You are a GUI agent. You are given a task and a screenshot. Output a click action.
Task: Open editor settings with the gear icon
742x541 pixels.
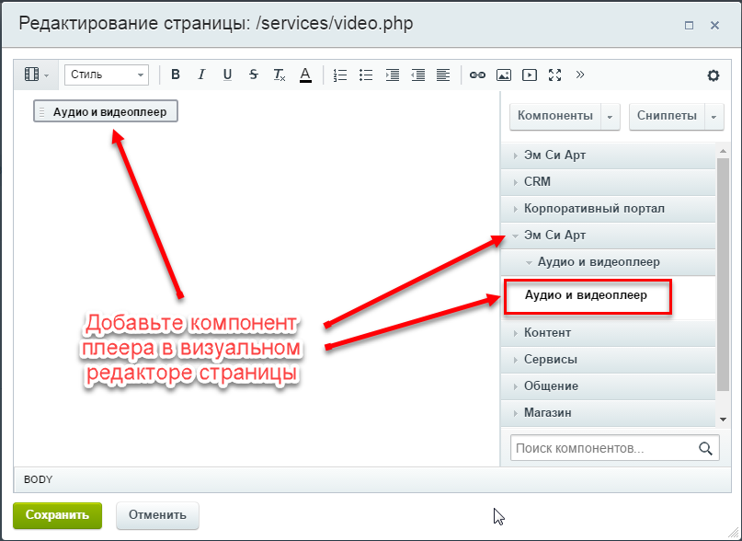click(713, 75)
